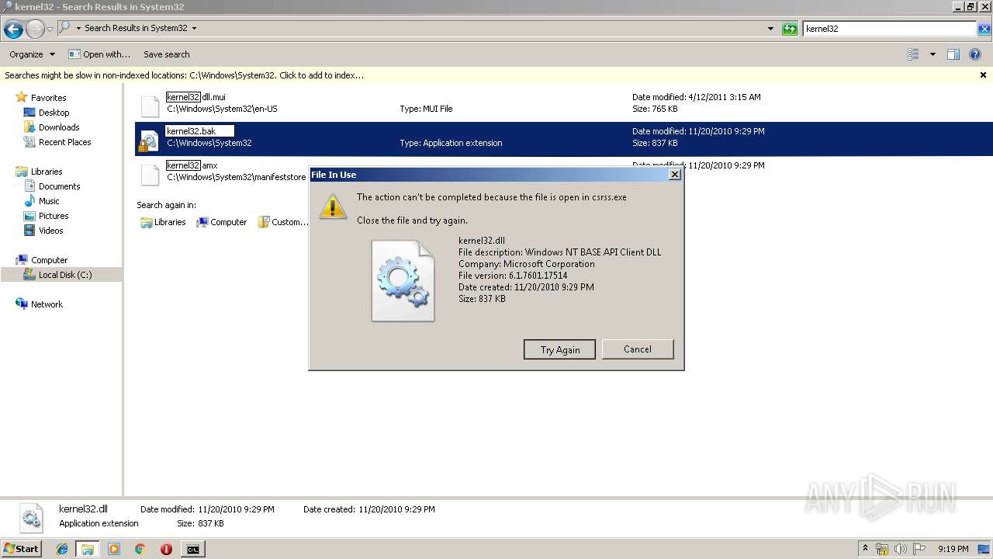Search again in Libraries
Image resolution: width=993 pixels, height=559 pixels.
tap(163, 222)
